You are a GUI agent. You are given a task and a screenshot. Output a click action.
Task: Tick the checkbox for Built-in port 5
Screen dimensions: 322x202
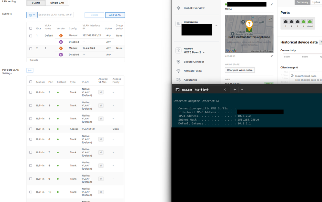tap(31, 129)
